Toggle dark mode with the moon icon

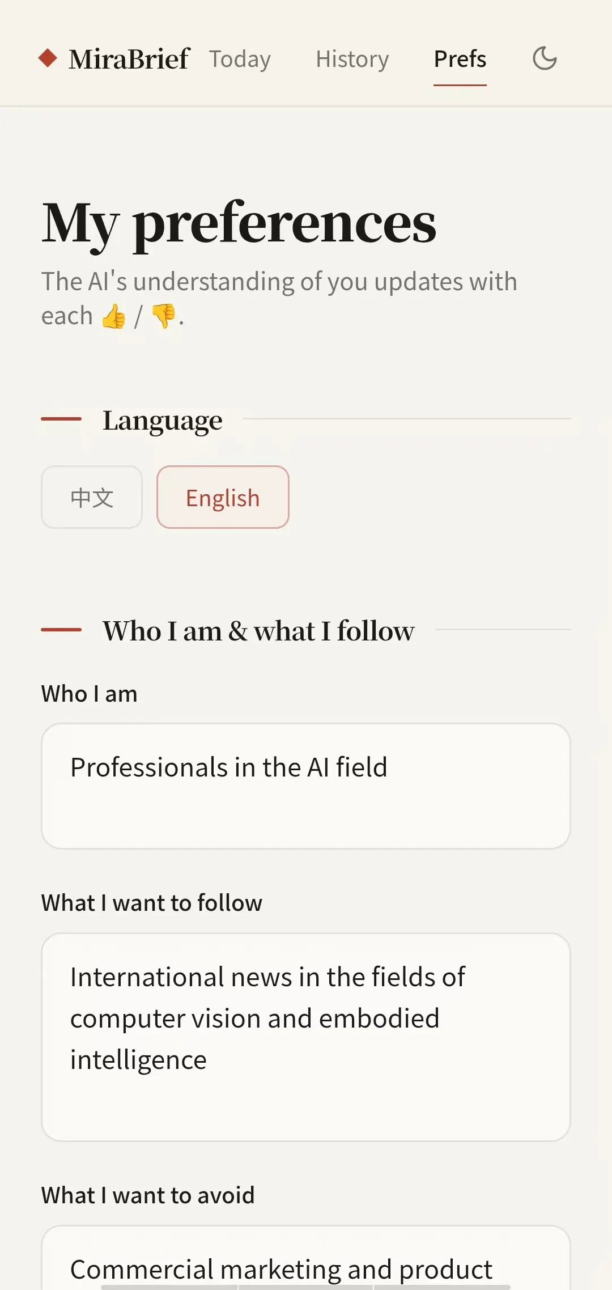tap(545, 58)
